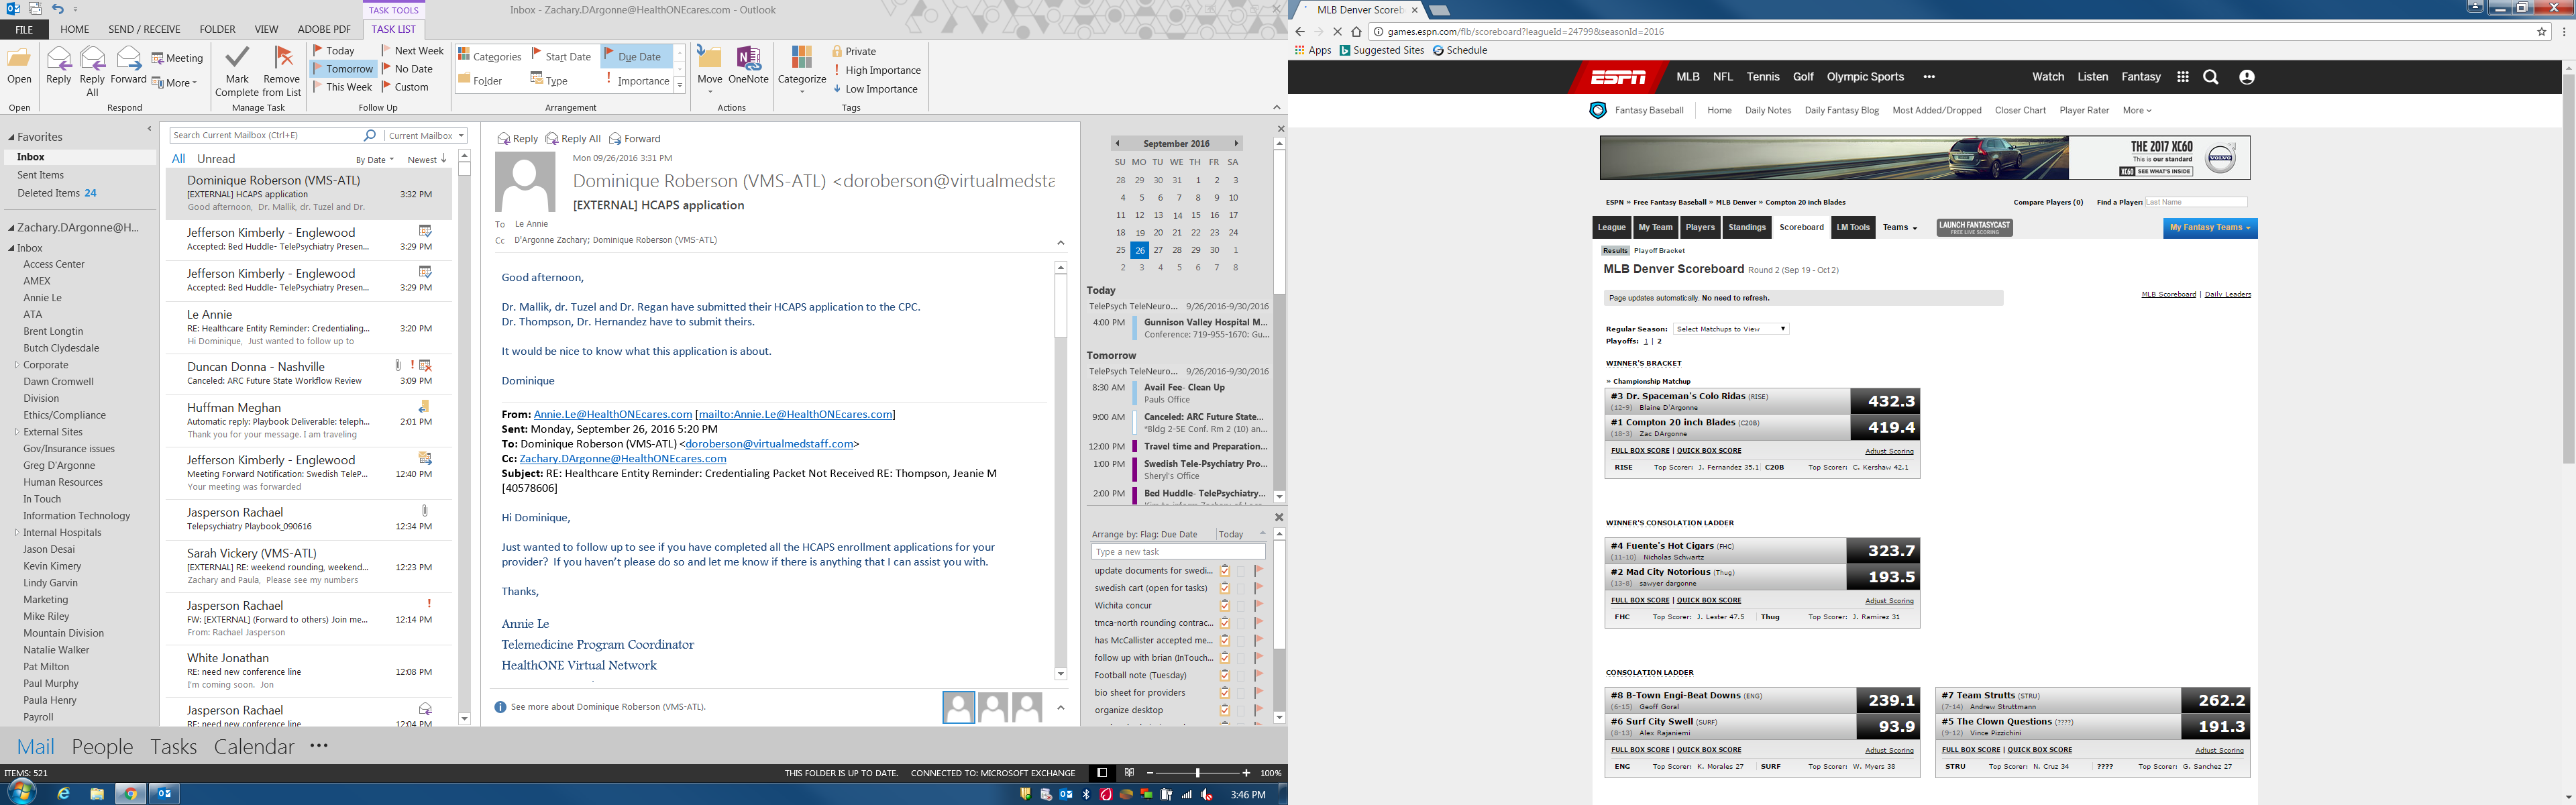Open Standings tab on ESPN league page
The height and width of the screenshot is (805, 2576).
point(1747,228)
